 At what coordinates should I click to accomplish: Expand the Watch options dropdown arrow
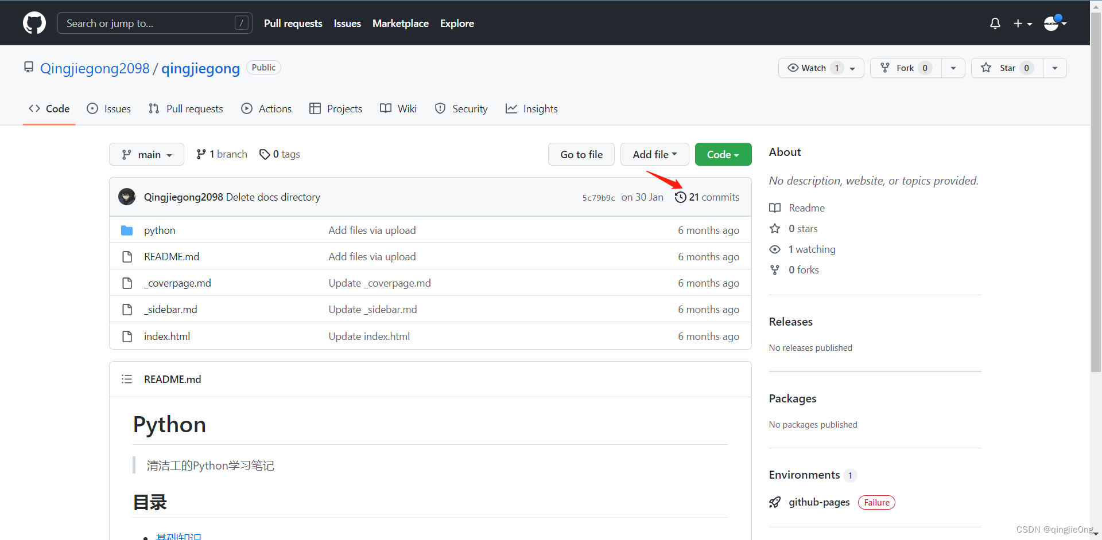[853, 68]
